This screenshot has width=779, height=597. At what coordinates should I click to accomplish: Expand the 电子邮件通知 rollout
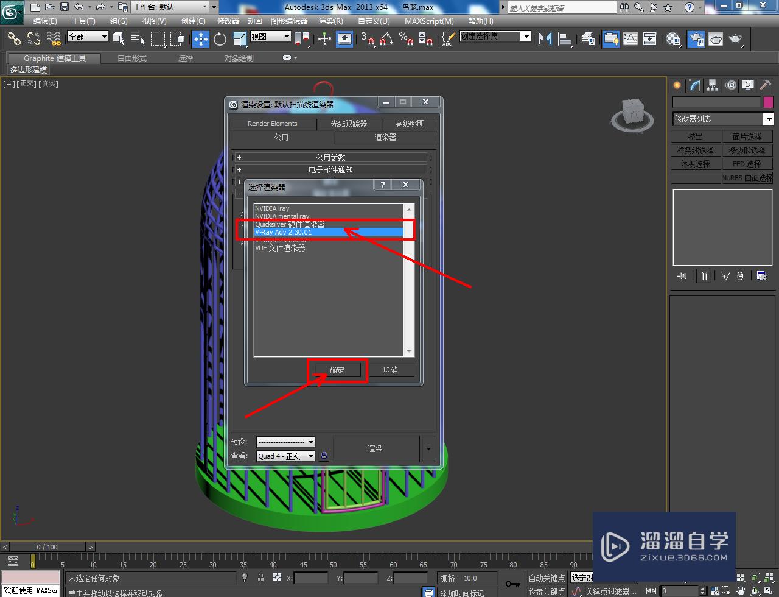point(332,169)
